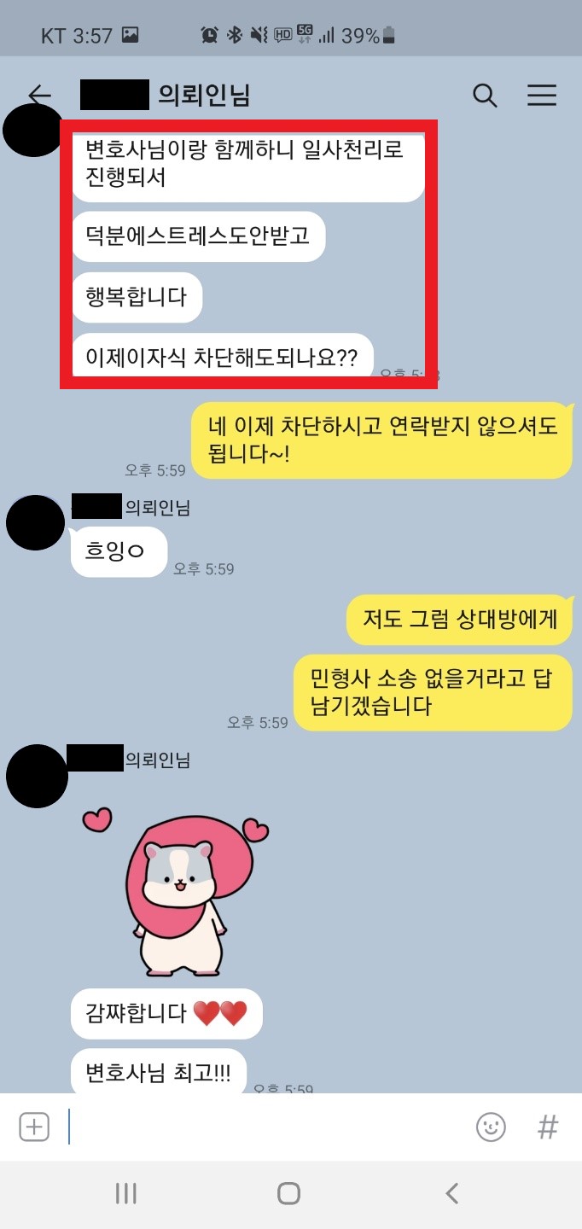Tap the Android home button

pos(289,1193)
